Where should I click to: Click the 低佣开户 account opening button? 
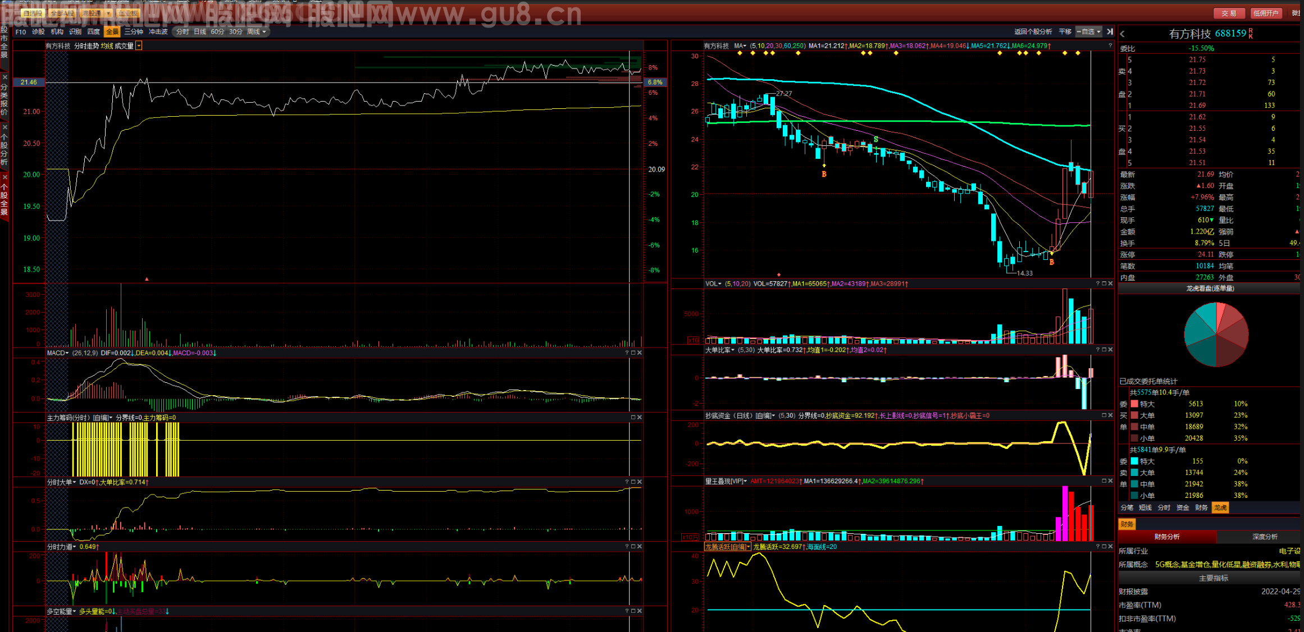pyautogui.click(x=1266, y=13)
